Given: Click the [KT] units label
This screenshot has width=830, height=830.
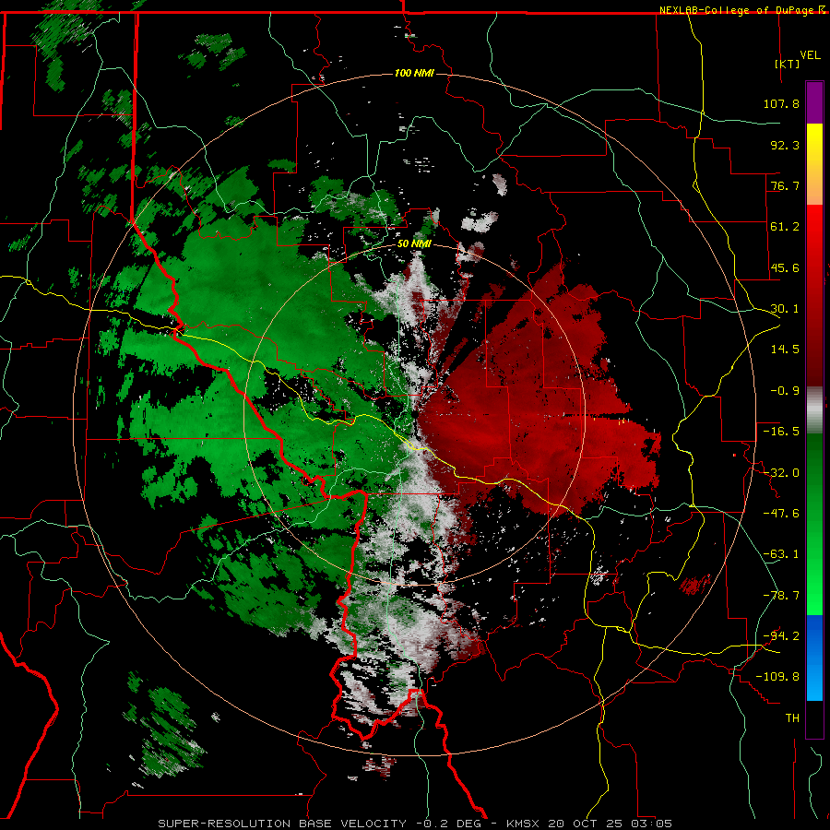Looking at the screenshot, I should tap(788, 64).
